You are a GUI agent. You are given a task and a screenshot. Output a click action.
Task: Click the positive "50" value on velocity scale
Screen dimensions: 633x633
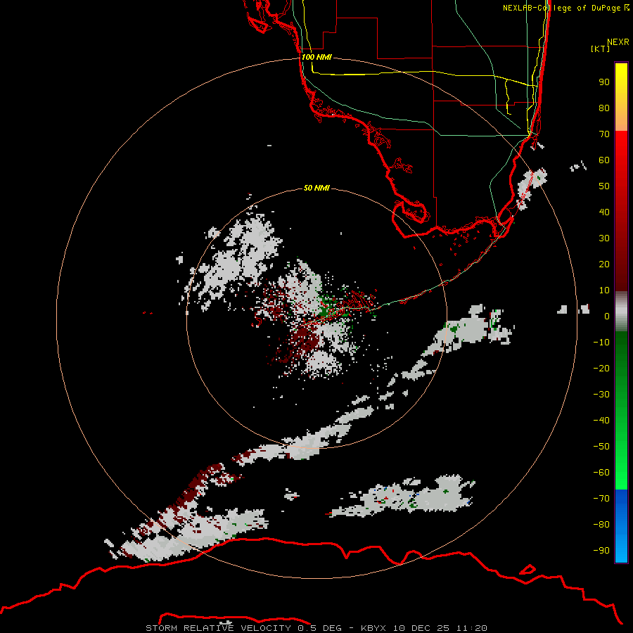[x=604, y=186]
